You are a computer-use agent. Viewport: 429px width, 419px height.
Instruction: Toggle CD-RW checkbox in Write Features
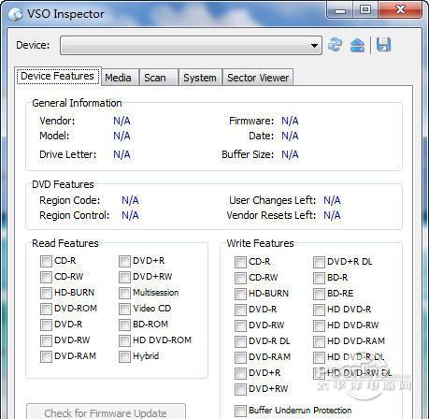pyautogui.click(x=240, y=278)
